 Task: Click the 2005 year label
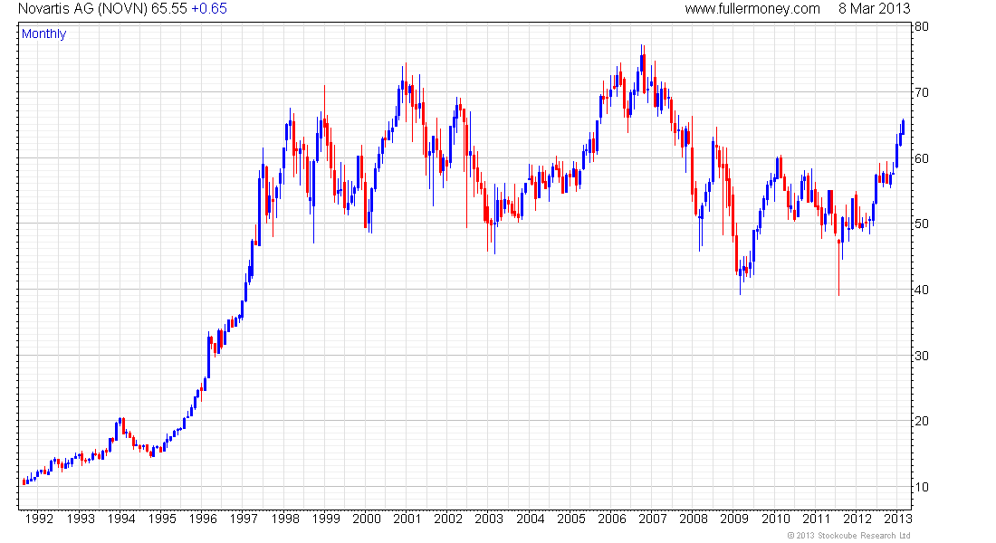click(x=571, y=519)
